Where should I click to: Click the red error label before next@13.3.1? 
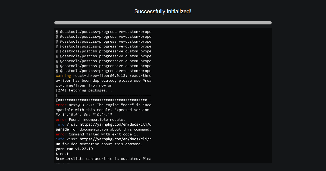pyautogui.click(x=61, y=105)
